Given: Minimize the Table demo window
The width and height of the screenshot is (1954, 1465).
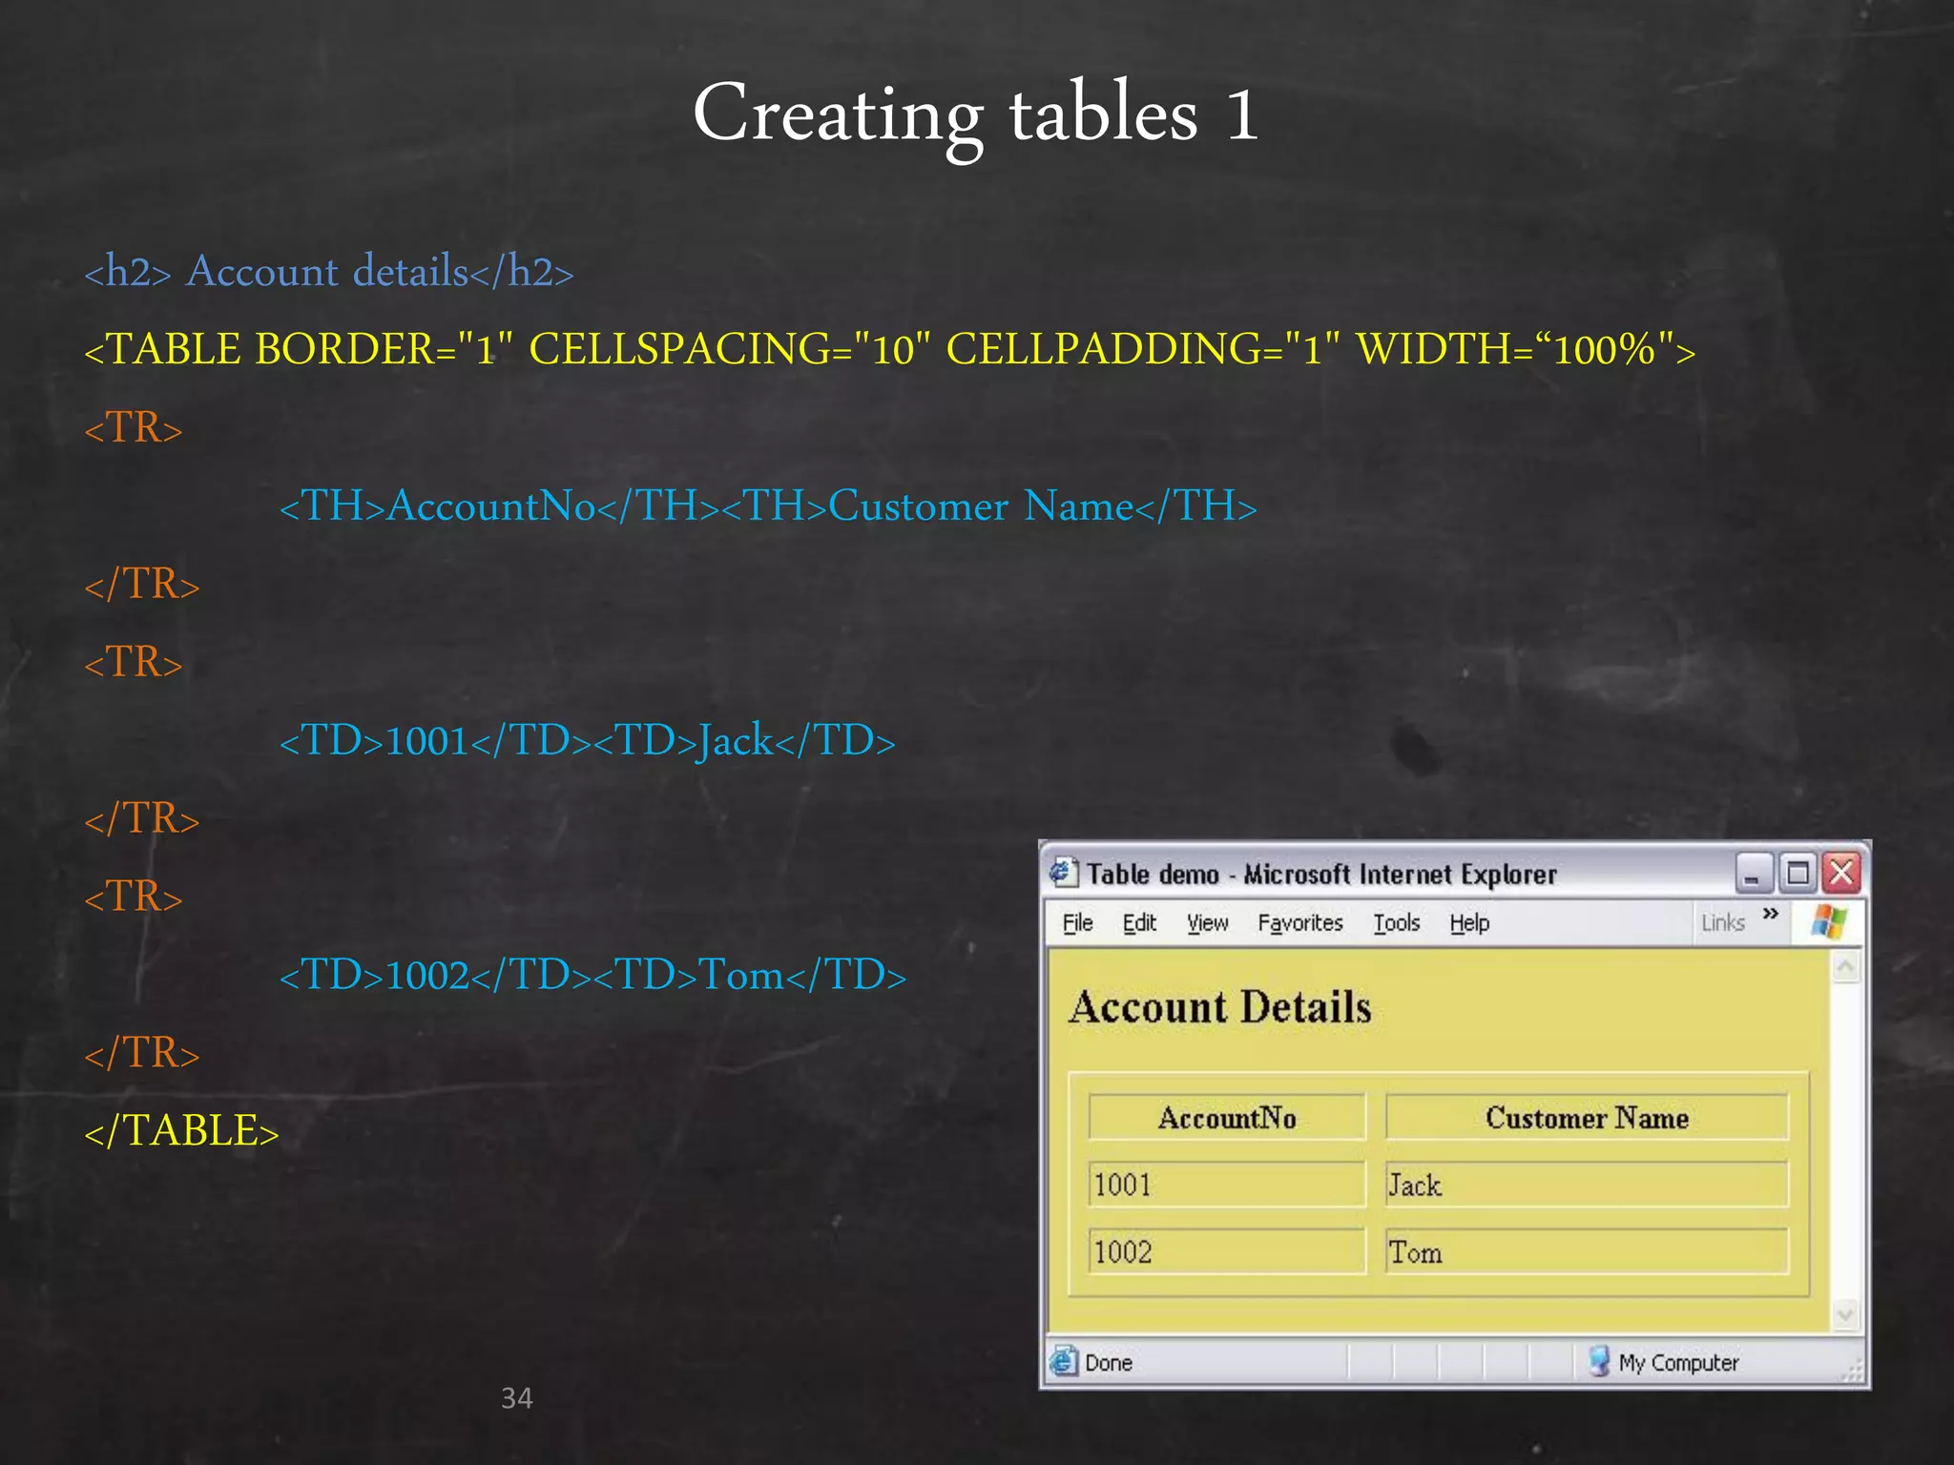Looking at the screenshot, I should click(1753, 874).
